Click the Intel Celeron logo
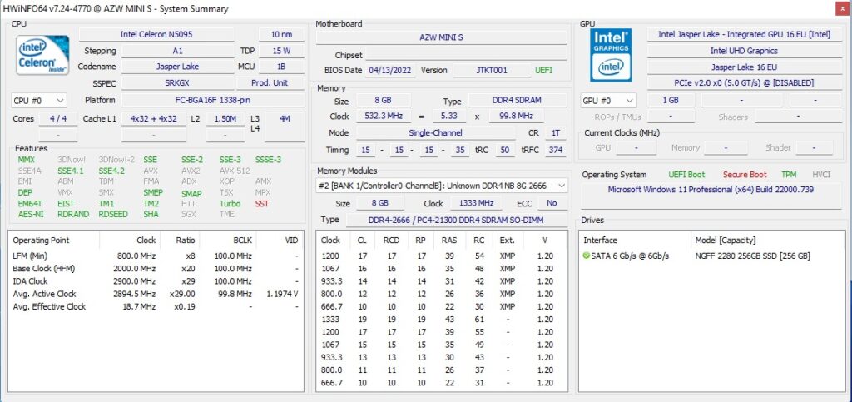 [43, 55]
